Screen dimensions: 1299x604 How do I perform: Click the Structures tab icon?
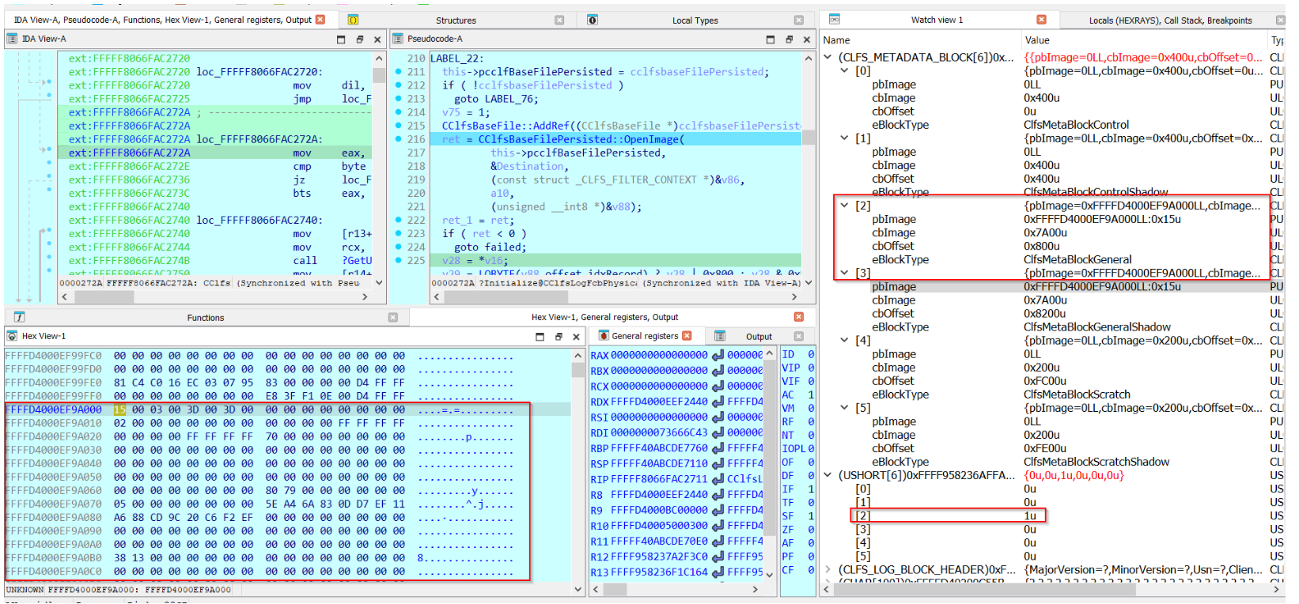click(x=353, y=20)
